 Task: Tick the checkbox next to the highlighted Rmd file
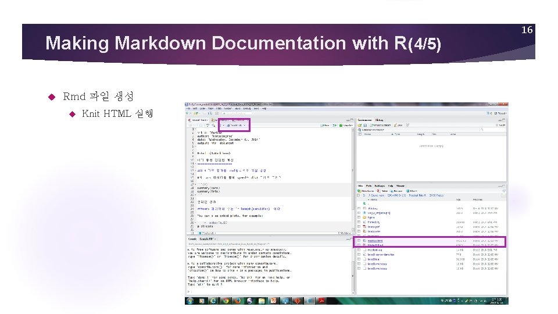click(359, 245)
